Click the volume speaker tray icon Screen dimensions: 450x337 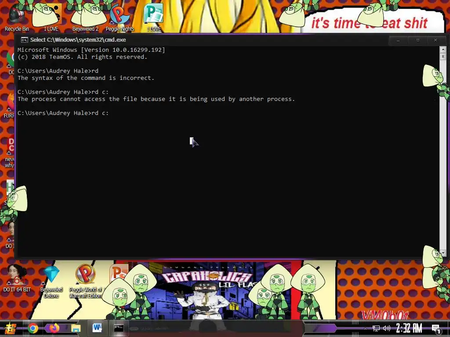click(387, 328)
